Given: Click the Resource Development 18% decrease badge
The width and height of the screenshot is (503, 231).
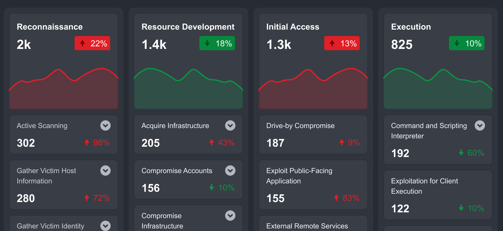Looking at the screenshot, I should click(x=217, y=43).
